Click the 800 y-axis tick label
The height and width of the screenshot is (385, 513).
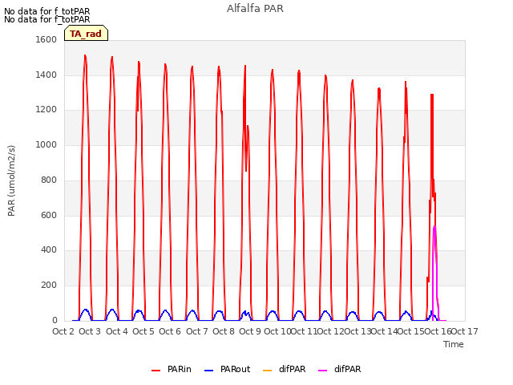tap(49, 180)
